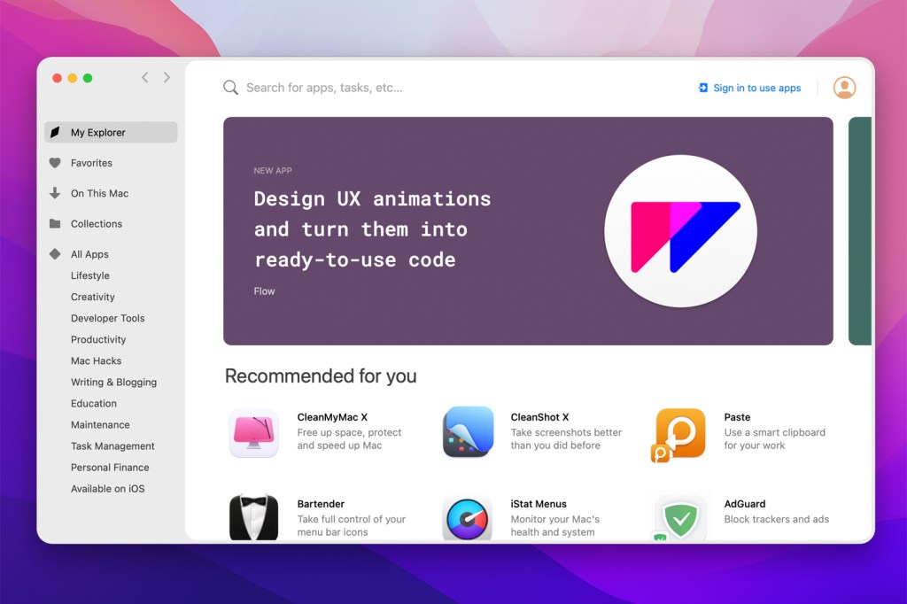Click the heart icon beside Favorites
The image size is (907, 604).
point(55,163)
